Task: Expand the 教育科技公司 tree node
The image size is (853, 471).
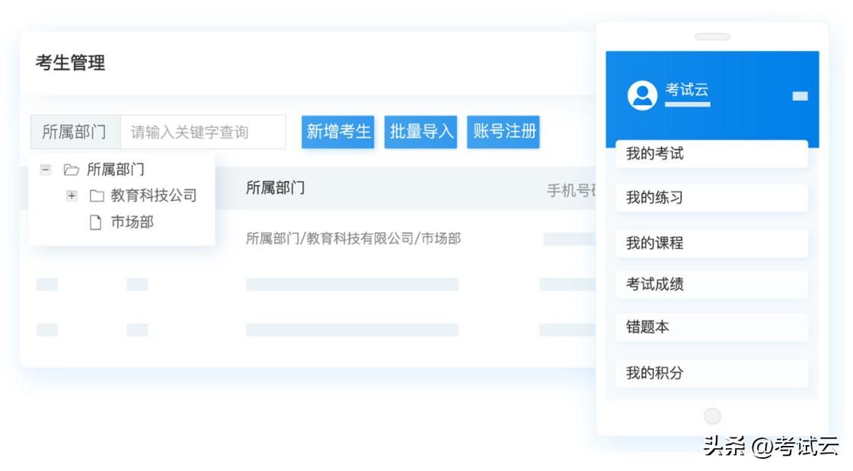Action: [72, 196]
